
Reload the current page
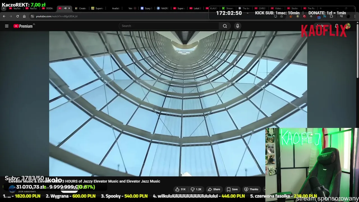click(x=17, y=16)
